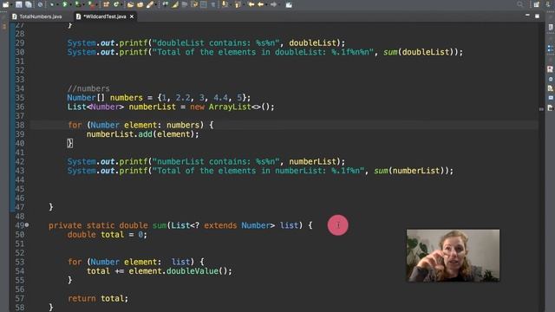Switch to TotalNumbers.java tab
555x312 pixels.
36,16
